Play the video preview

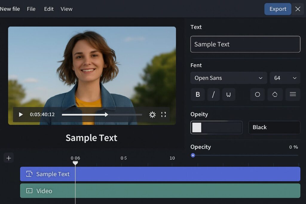point(21,115)
